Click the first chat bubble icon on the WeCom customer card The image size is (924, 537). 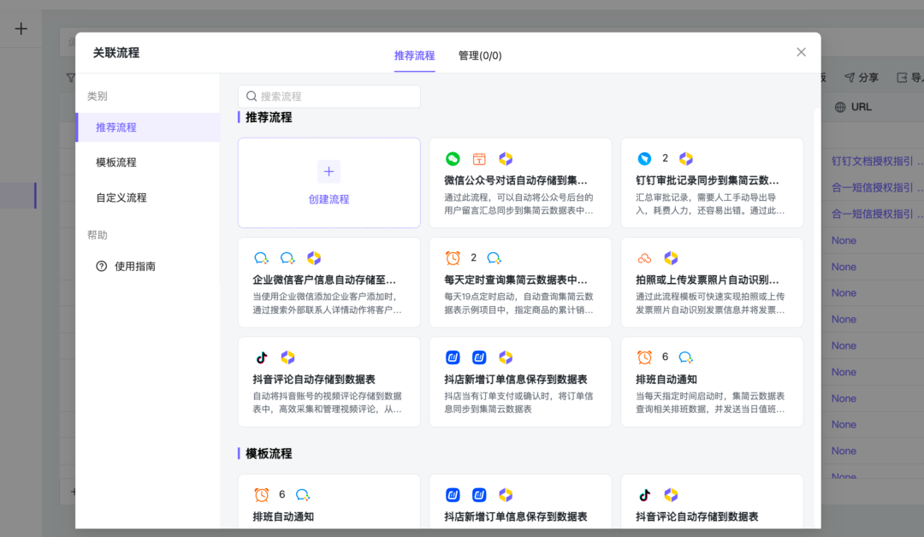tap(262, 258)
